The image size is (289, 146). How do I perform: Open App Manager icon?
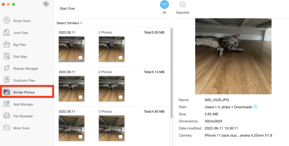pyautogui.click(x=6, y=104)
